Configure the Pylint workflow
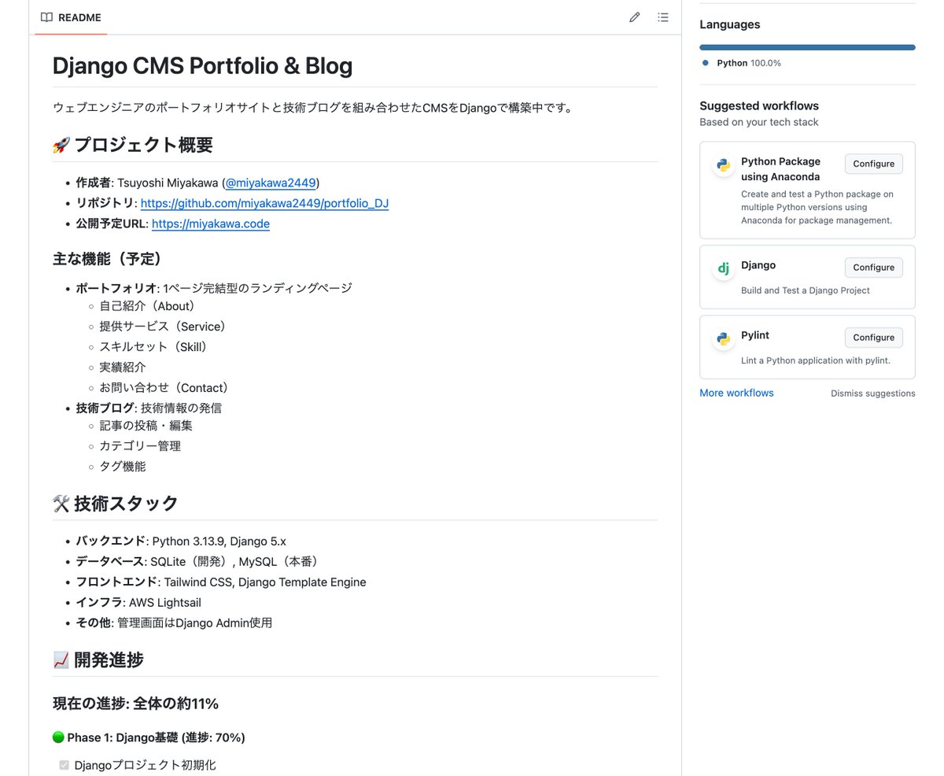Screen dimensions: 944x776 click(x=873, y=338)
